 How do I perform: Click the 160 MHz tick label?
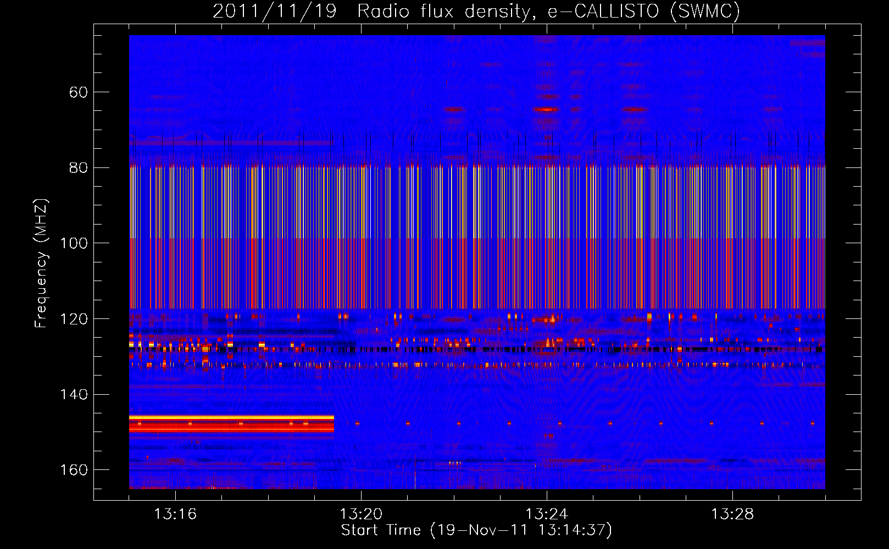74,470
